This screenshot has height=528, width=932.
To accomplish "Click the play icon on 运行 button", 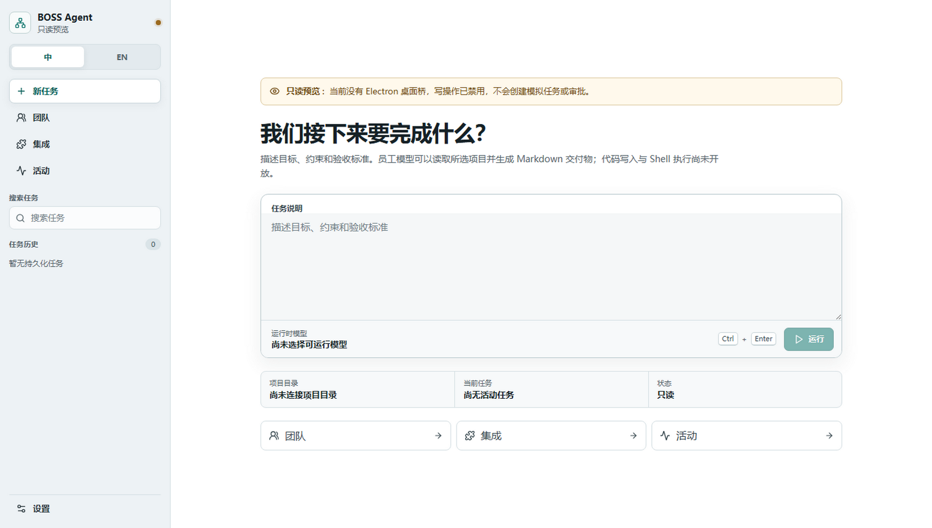I will point(799,339).
